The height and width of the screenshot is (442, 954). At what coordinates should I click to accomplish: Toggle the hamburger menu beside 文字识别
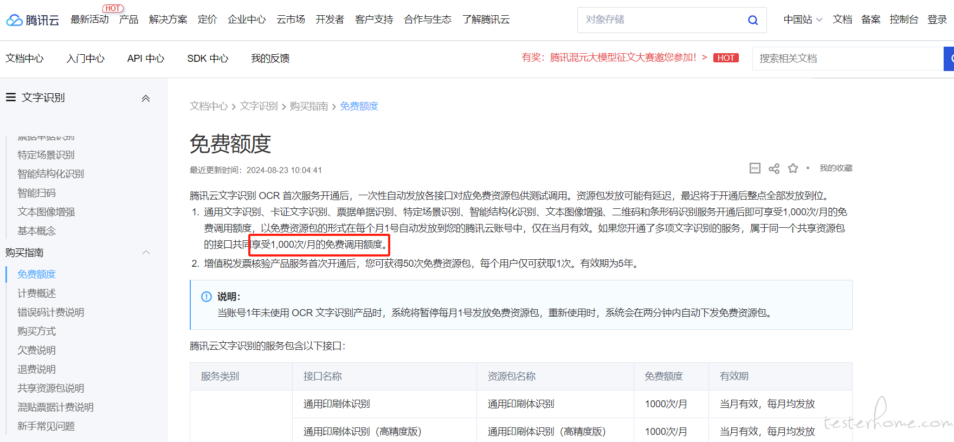11,98
